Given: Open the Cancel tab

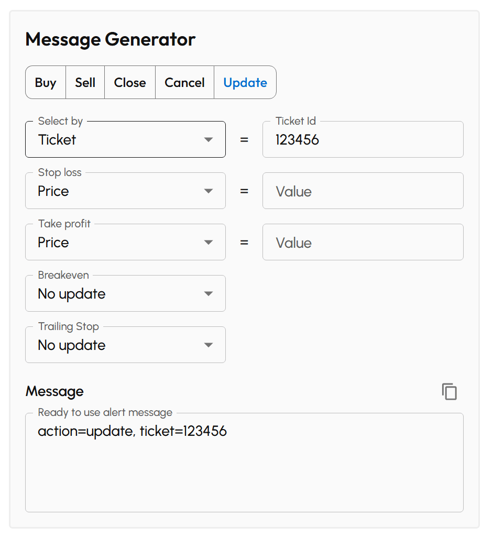Looking at the screenshot, I should click(x=184, y=82).
